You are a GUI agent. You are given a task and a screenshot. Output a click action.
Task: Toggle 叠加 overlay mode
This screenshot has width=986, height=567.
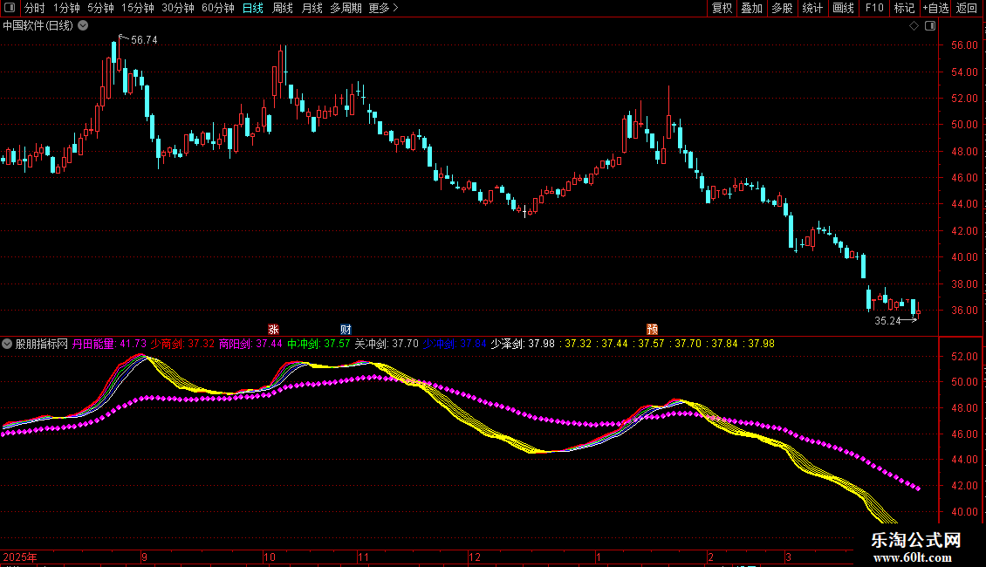click(751, 8)
